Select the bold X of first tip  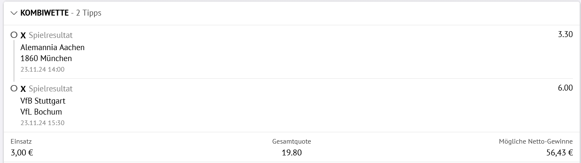pyautogui.click(x=23, y=35)
